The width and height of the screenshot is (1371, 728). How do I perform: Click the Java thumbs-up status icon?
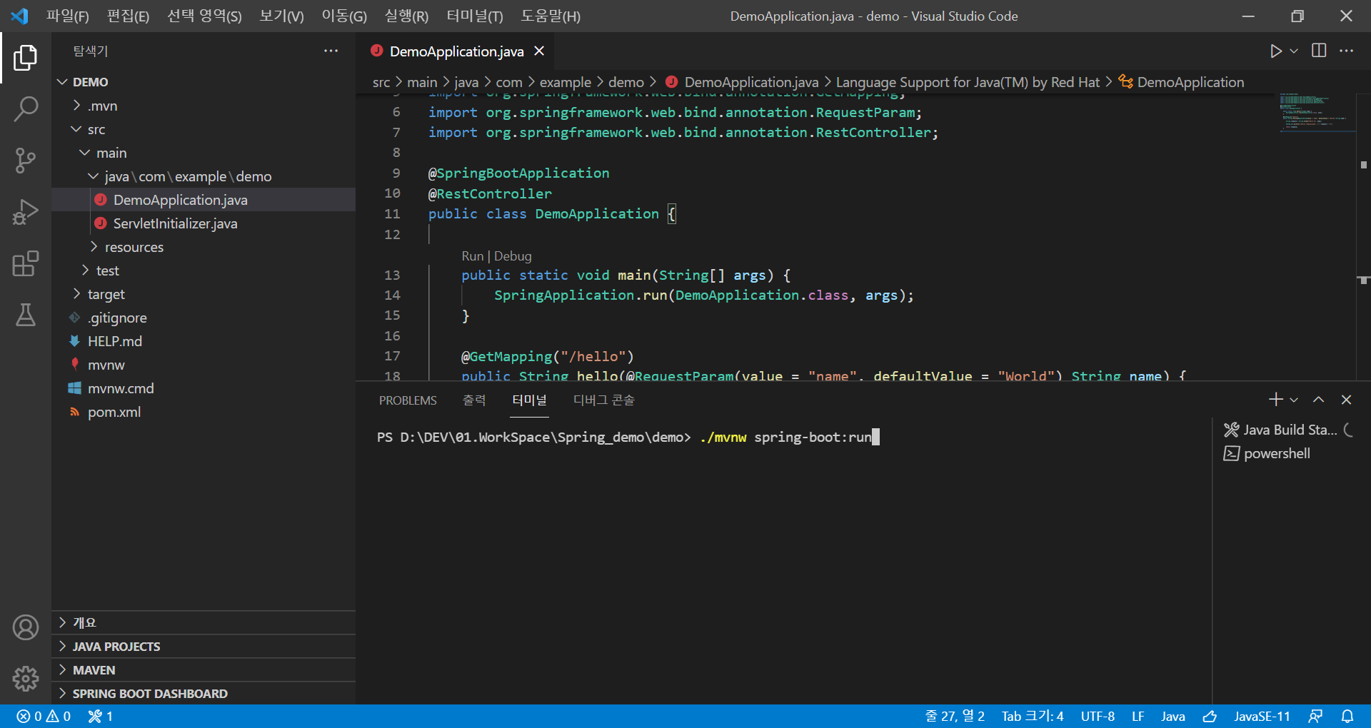click(1210, 716)
